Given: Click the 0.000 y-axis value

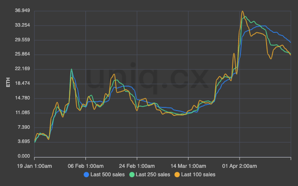Looking at the screenshot, I should (x=23, y=156).
